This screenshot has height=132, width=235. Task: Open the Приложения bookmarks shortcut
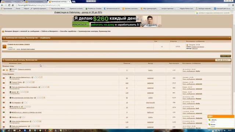7,9
